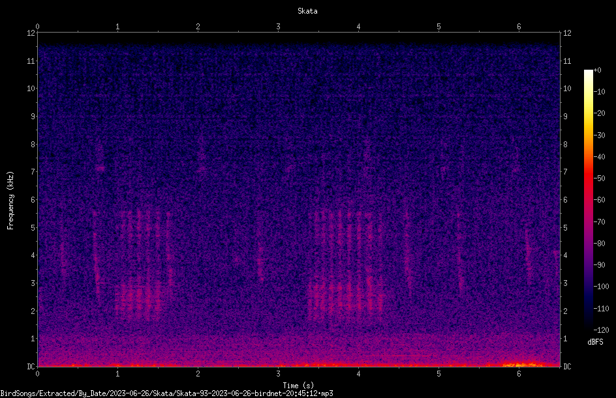
Task: Click the '-80' value on the color scale
Action: pyautogui.click(x=599, y=244)
